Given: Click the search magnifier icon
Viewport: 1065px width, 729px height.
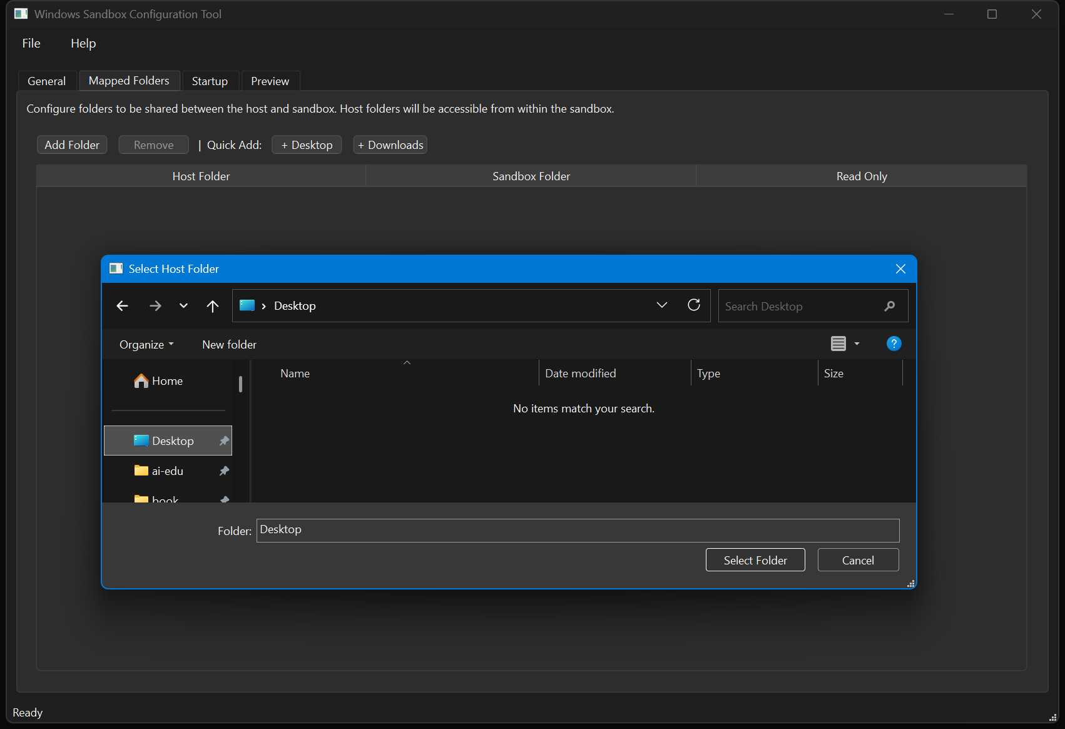Looking at the screenshot, I should pyautogui.click(x=890, y=306).
